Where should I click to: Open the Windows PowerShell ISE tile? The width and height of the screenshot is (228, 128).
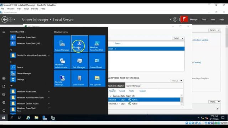pyautogui.click(x=97, y=43)
